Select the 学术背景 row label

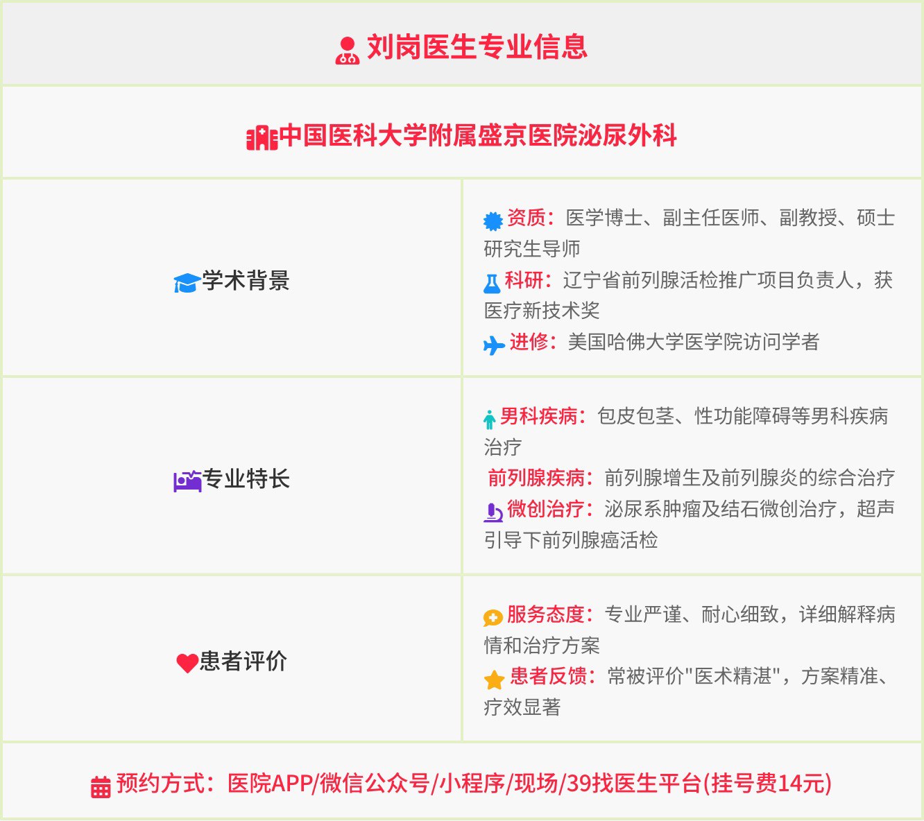click(246, 281)
